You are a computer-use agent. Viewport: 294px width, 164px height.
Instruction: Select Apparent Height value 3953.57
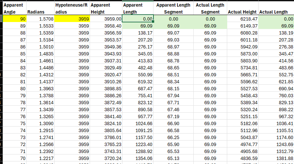click(106, 40)
